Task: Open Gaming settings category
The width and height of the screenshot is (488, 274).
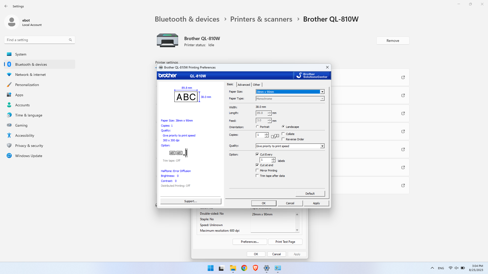Action: 40,125
